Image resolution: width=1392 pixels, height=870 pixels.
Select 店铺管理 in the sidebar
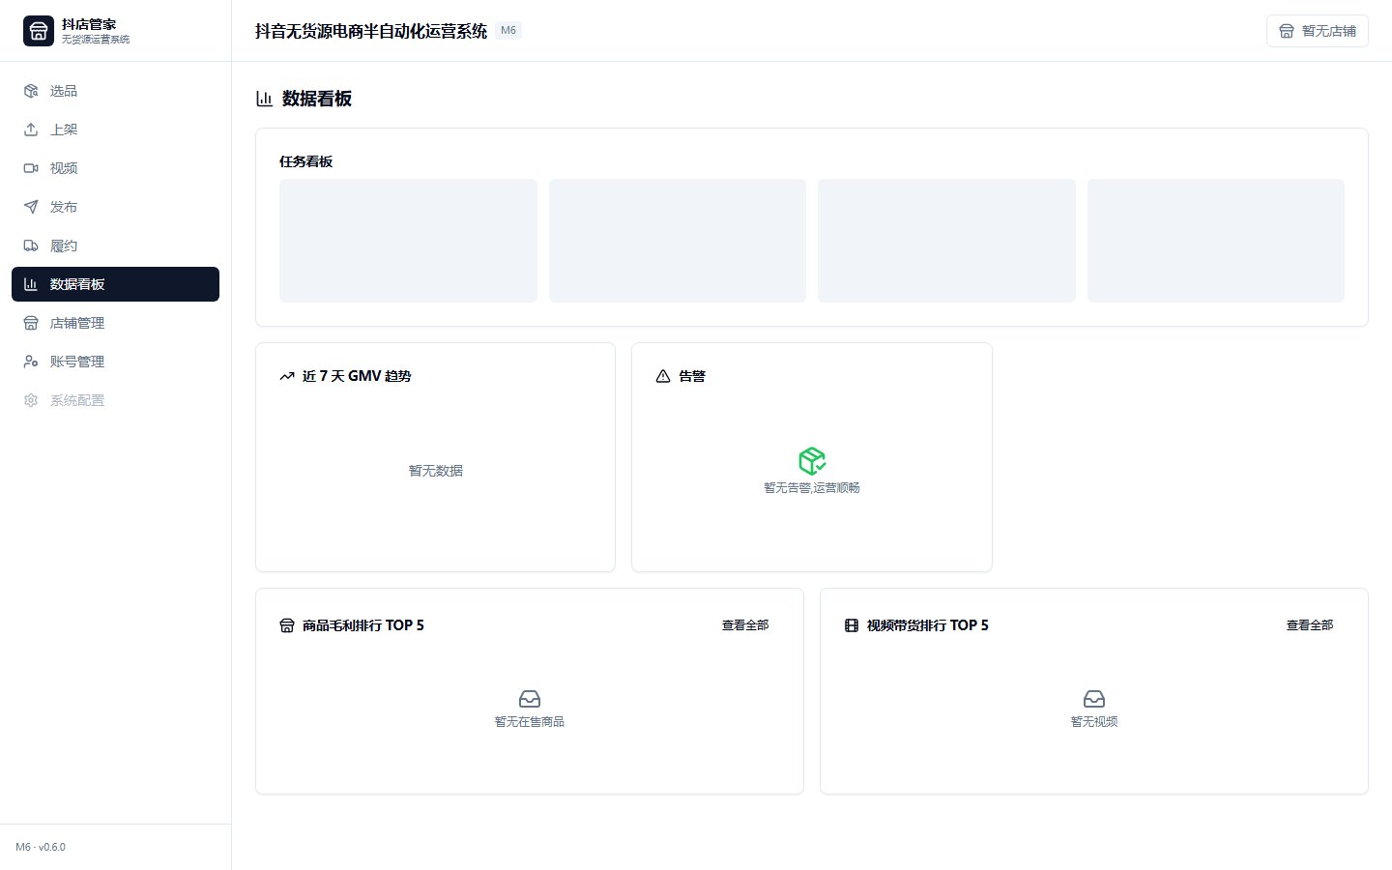click(115, 323)
